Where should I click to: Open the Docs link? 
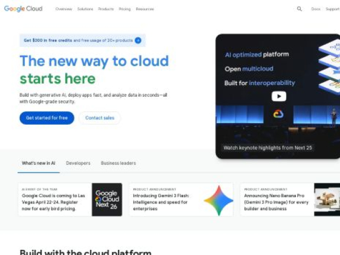tap(316, 9)
